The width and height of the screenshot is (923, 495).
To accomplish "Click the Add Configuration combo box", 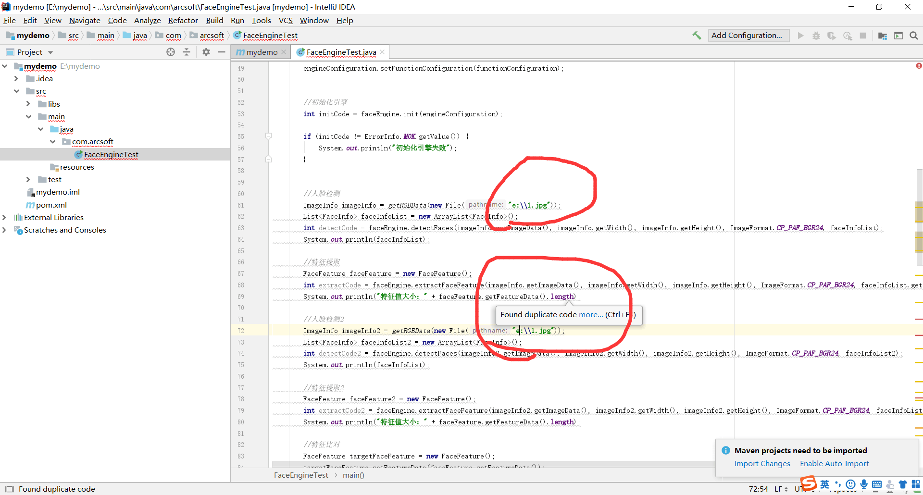I will (748, 35).
